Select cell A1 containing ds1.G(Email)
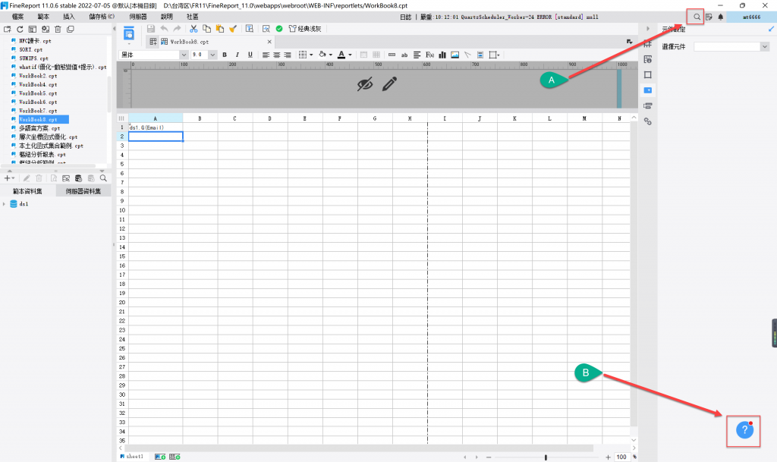777x462 pixels. tap(156, 127)
